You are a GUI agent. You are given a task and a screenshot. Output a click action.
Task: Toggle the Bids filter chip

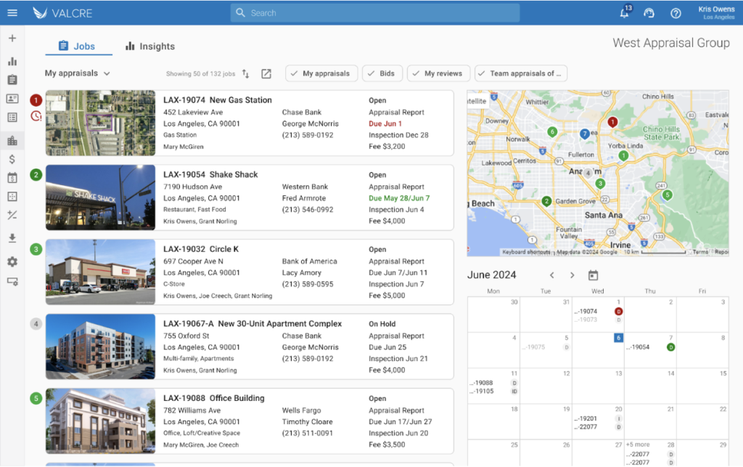pyautogui.click(x=382, y=73)
